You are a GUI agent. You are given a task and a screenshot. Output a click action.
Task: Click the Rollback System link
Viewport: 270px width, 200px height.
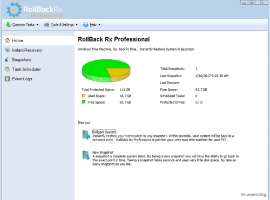pyautogui.click(x=104, y=132)
